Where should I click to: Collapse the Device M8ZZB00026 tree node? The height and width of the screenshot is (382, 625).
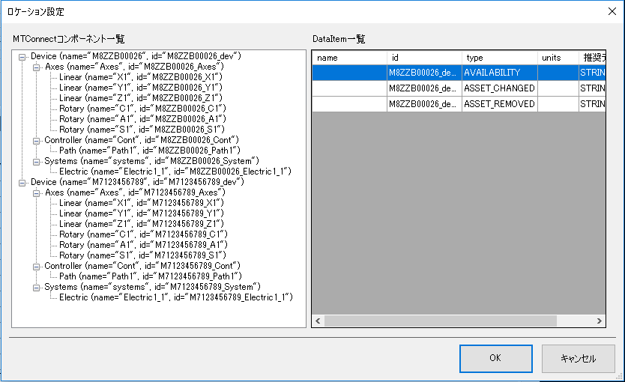click(22, 58)
